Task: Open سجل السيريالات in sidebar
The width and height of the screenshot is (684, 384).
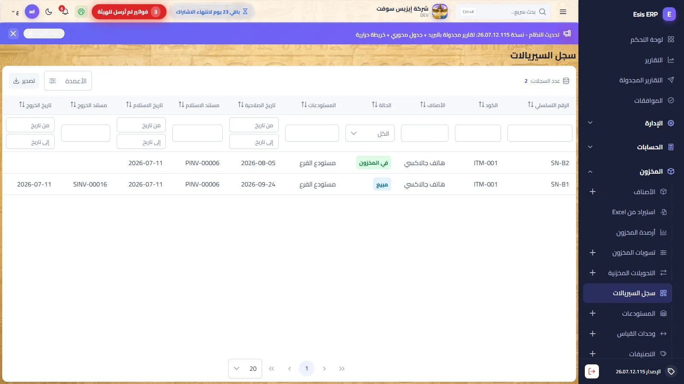Action: 628,293
